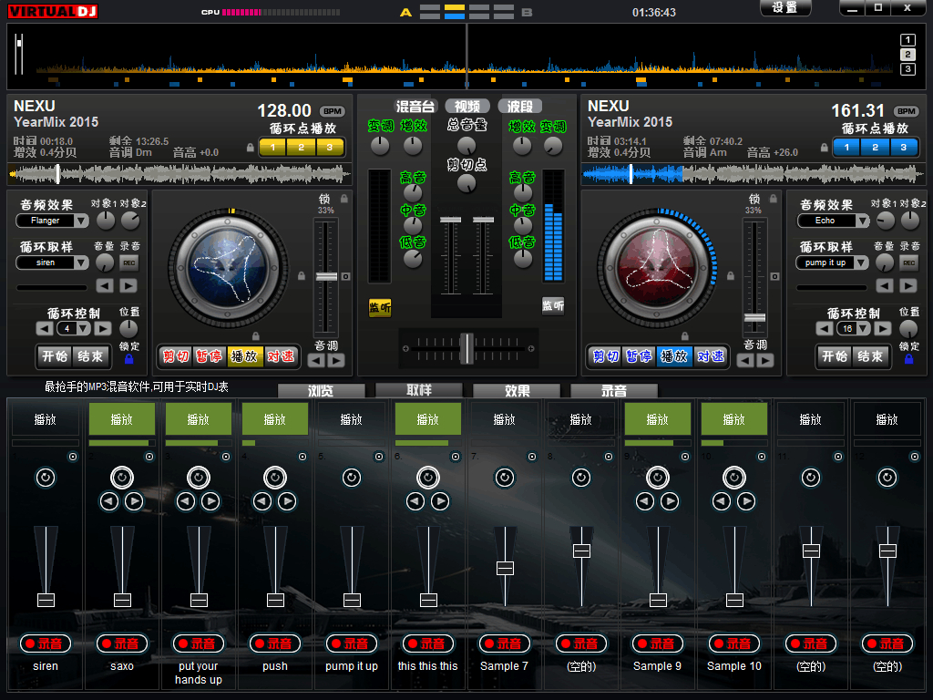Click the crossfader handle
Image resolution: width=933 pixels, height=700 pixels.
467,348
